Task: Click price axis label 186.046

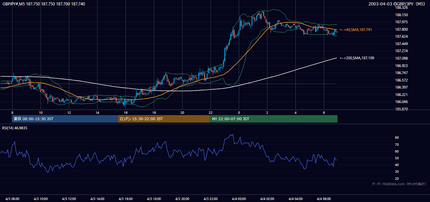Action: pos(401,102)
